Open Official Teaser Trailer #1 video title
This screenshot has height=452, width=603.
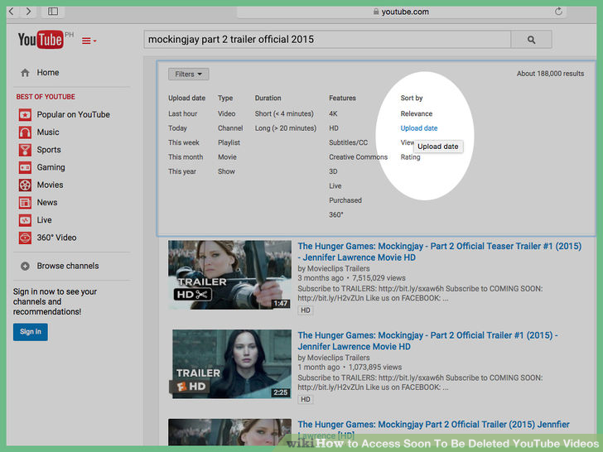[440, 252]
